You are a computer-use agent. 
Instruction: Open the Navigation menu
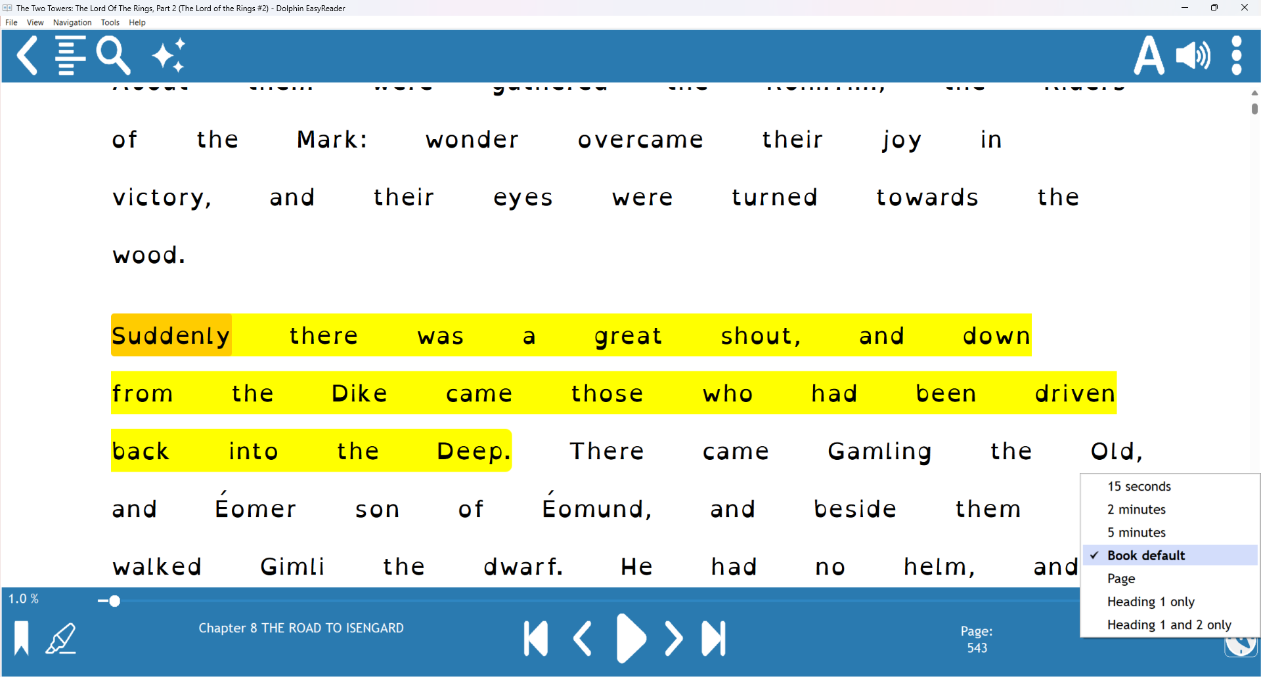tap(72, 22)
